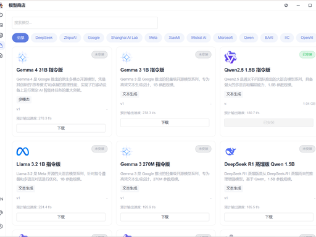Open the Gemma 4 31B 指令版 title
This screenshot has height=237, width=316.
coord(39,70)
